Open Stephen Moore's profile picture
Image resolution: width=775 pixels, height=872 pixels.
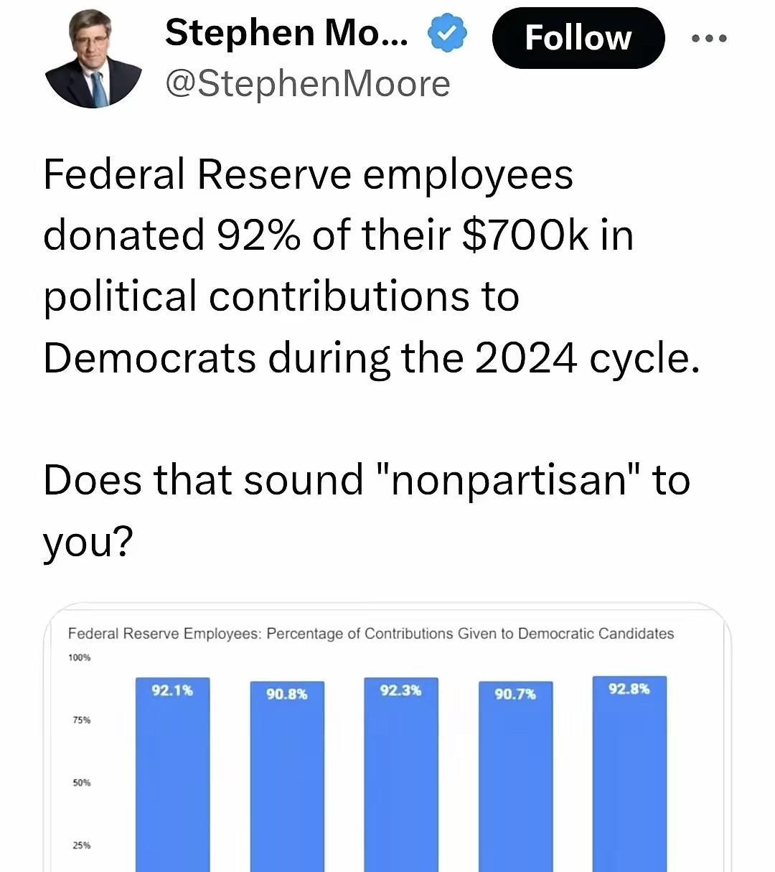[x=93, y=59]
